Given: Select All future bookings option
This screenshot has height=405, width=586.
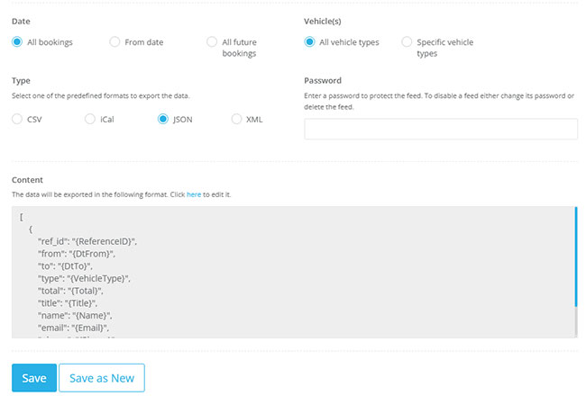Looking at the screenshot, I should [x=212, y=41].
